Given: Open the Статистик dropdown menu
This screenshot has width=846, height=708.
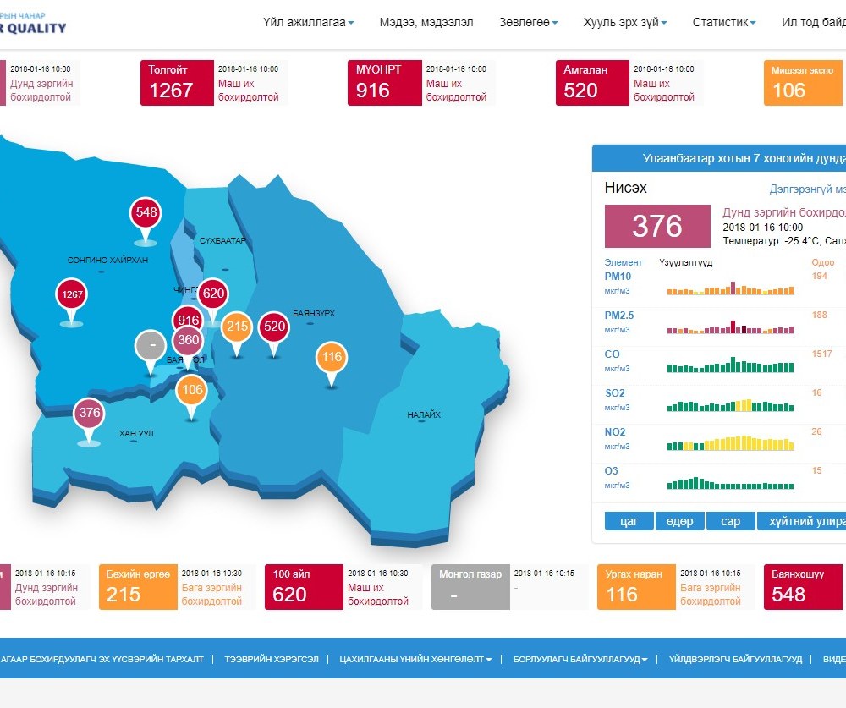Looking at the screenshot, I should (723, 23).
